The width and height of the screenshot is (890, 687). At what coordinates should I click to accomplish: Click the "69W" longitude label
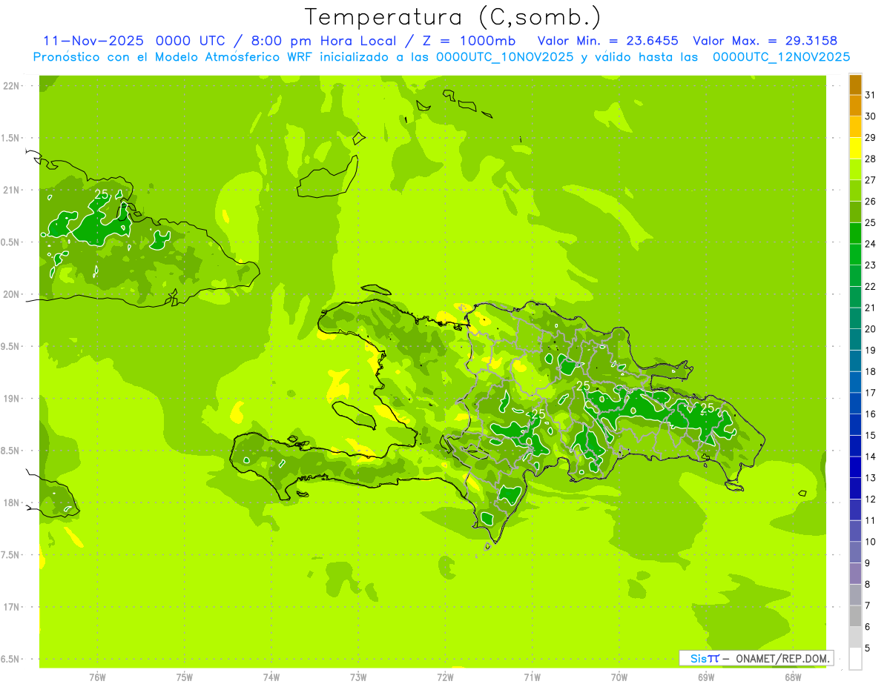coord(706,677)
